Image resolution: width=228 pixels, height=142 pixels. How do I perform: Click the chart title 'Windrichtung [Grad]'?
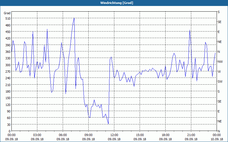coord(117,3)
